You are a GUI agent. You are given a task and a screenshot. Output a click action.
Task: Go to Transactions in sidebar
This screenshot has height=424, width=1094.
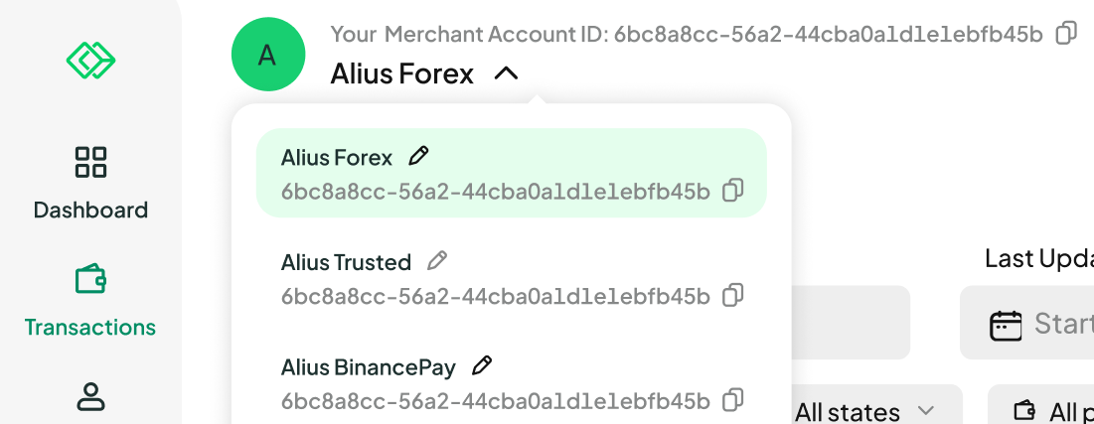90,300
